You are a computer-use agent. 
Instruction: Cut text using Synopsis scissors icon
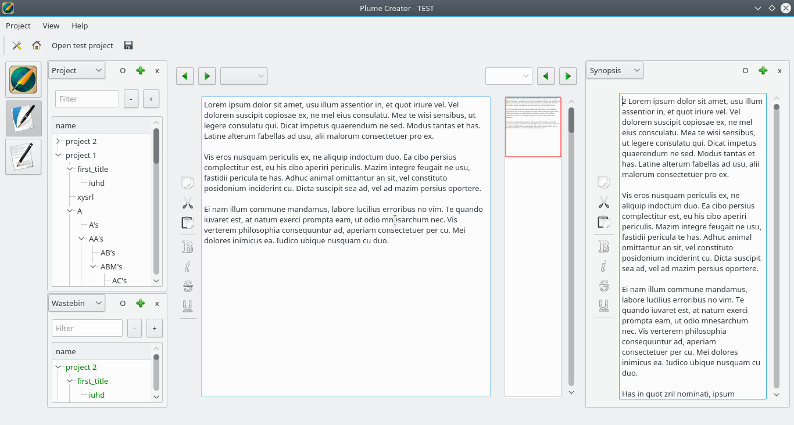604,202
